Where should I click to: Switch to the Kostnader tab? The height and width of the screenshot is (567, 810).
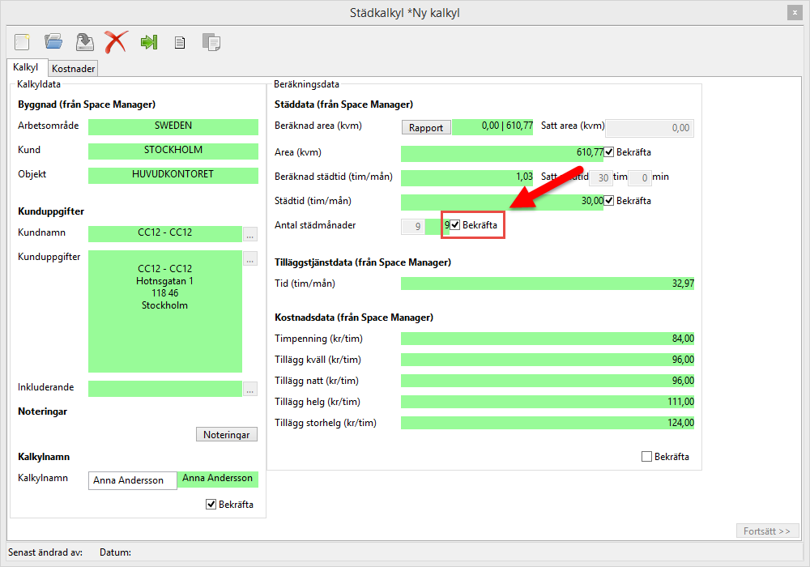pyautogui.click(x=74, y=69)
